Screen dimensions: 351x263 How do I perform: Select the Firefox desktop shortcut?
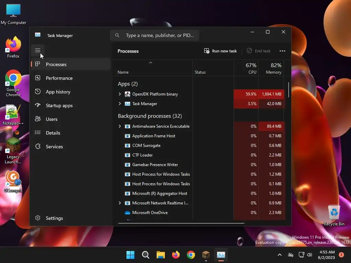point(13,47)
